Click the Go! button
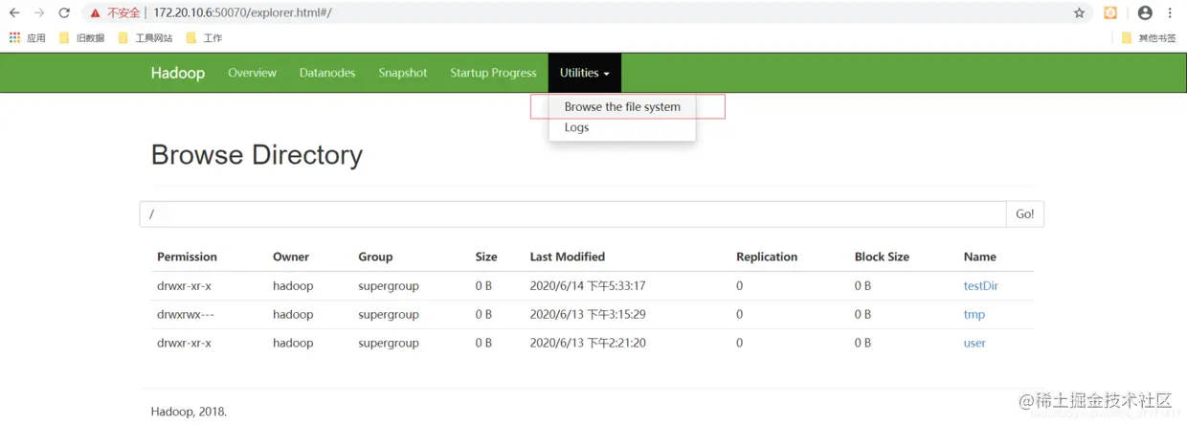The width and height of the screenshot is (1187, 425). click(x=1024, y=214)
